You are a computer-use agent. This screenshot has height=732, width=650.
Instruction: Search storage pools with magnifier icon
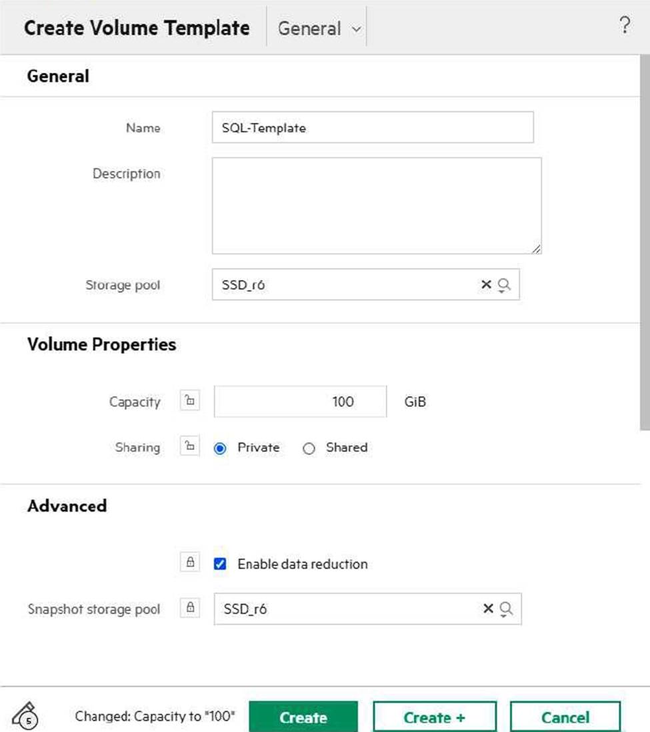click(x=504, y=285)
